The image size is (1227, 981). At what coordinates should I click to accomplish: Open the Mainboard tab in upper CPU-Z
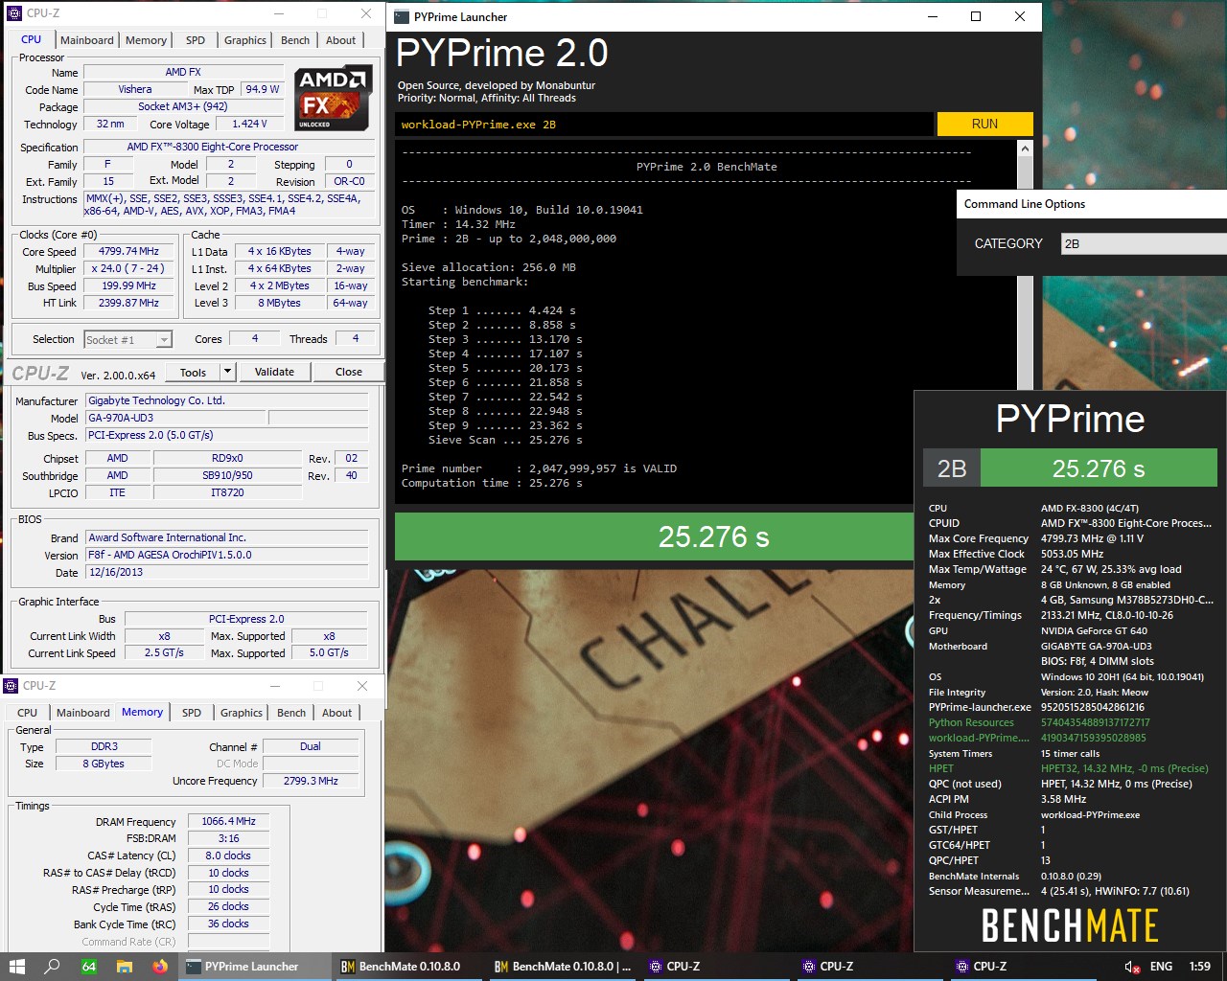87,40
